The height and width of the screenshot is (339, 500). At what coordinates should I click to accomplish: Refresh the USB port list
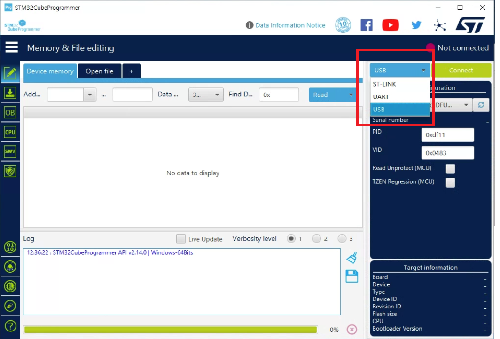(x=481, y=105)
